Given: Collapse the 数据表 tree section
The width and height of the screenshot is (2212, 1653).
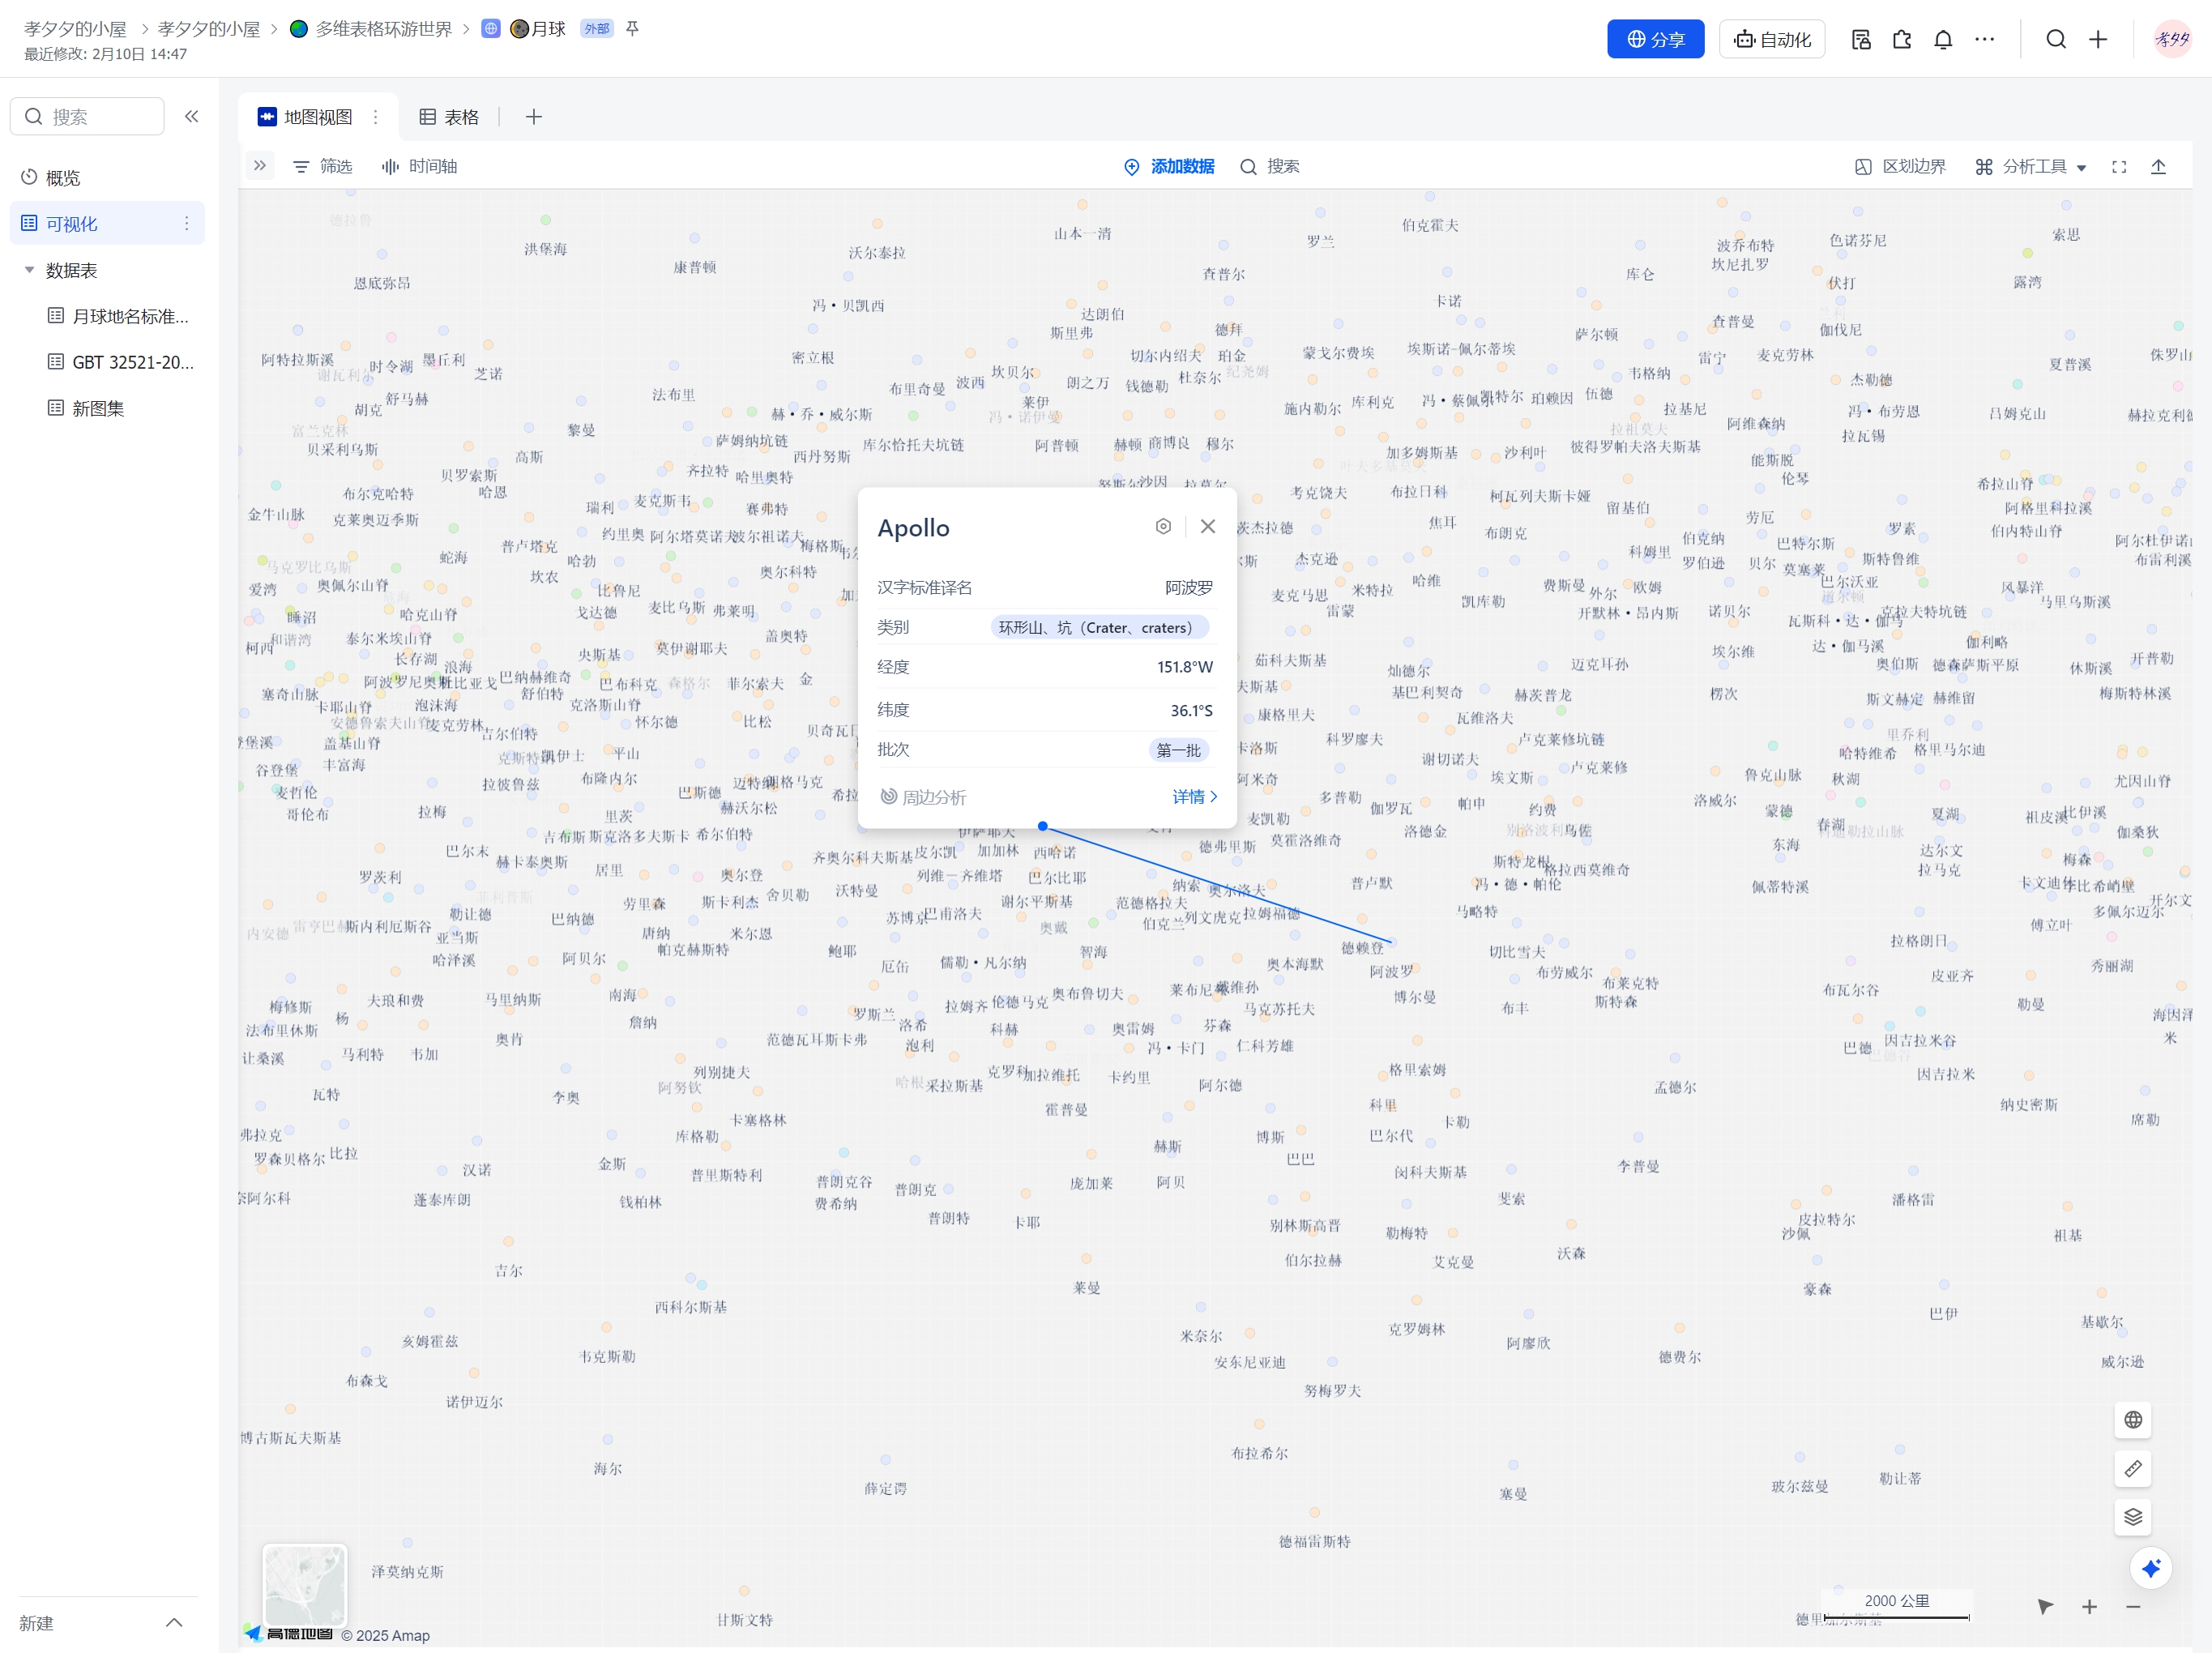Looking at the screenshot, I should [x=29, y=270].
